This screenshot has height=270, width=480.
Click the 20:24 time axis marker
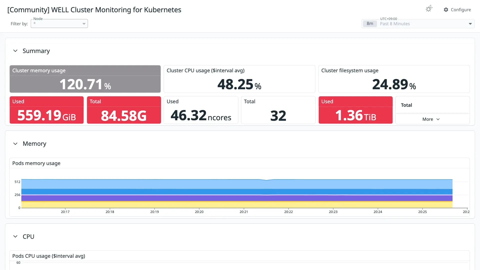click(378, 212)
